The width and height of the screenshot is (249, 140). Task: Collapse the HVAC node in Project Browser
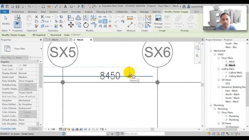[x=215, y=54]
